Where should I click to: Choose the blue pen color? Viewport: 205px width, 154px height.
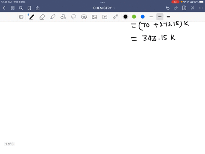click(x=143, y=17)
